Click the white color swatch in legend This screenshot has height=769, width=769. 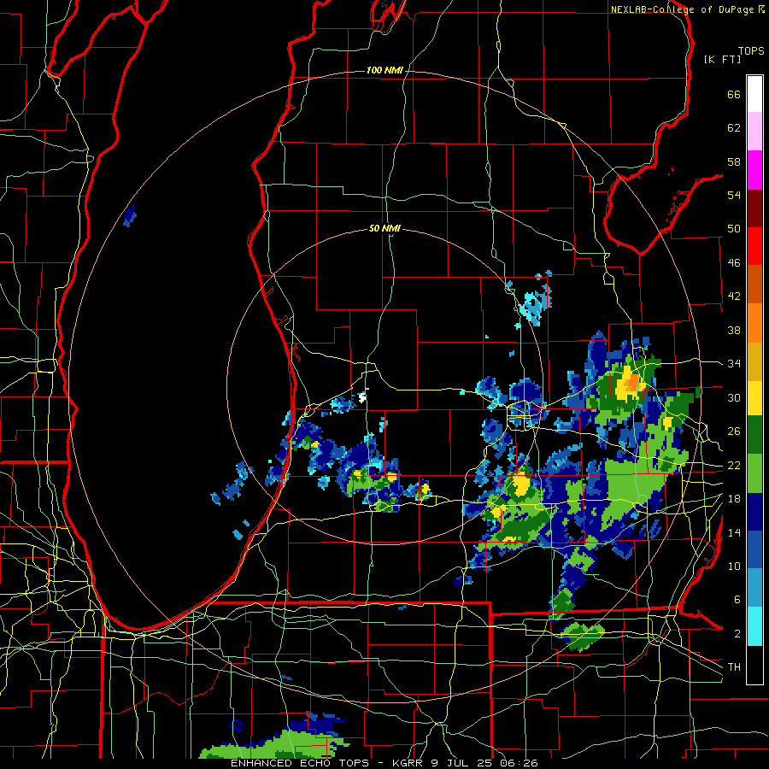click(x=754, y=94)
